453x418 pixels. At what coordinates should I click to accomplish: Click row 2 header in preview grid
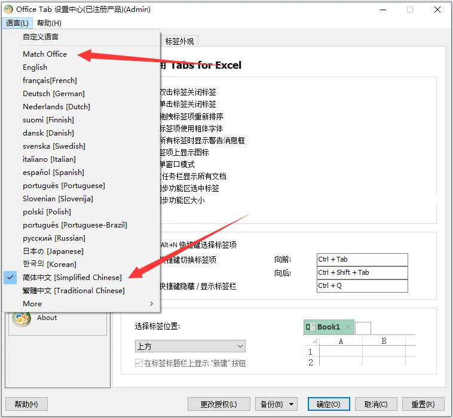click(310, 362)
